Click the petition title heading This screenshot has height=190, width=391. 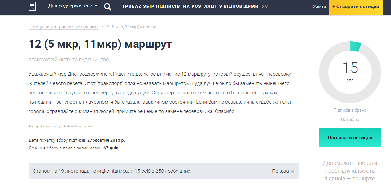100,44
